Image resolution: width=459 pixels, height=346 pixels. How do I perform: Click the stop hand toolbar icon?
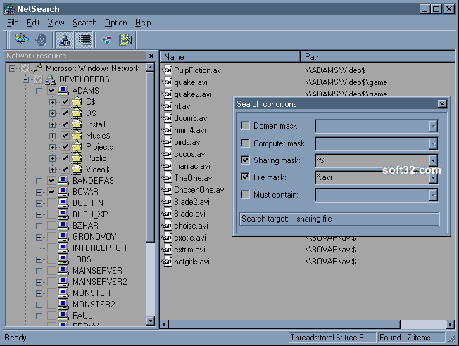(x=41, y=40)
